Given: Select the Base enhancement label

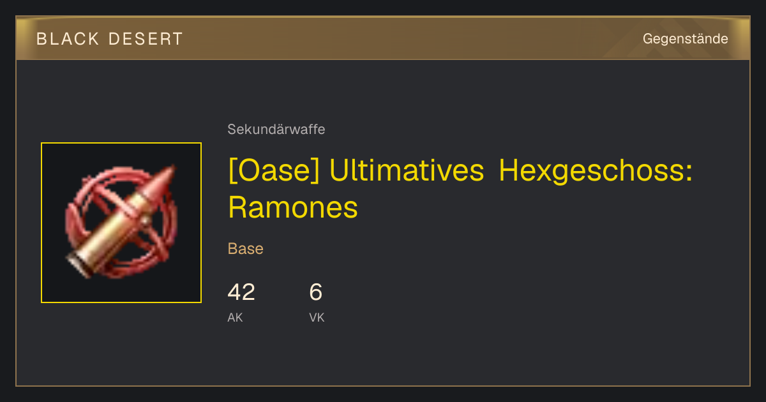Looking at the screenshot, I should [246, 249].
